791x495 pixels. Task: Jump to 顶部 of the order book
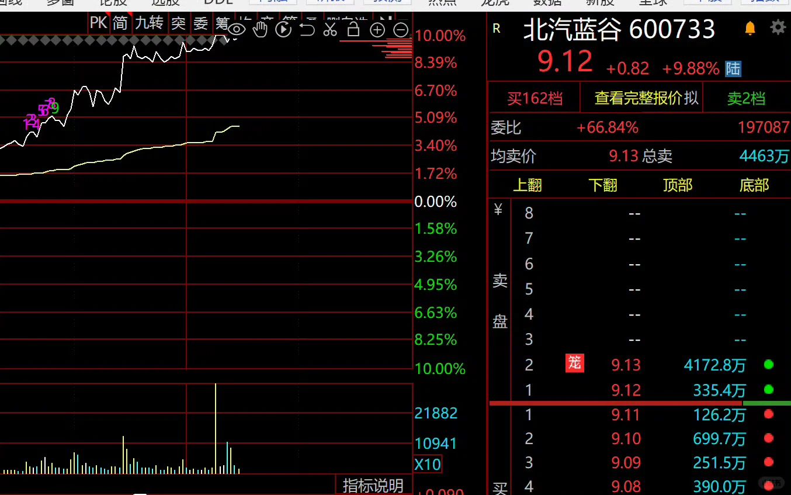678,185
